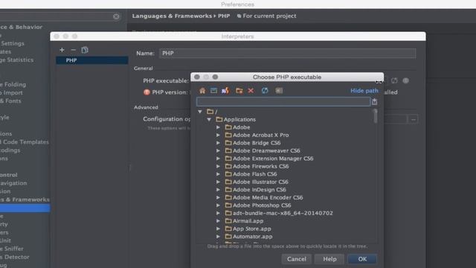Open Fonts settings in Preferences sidebar
Image resolution: width=476 pixels, height=268 pixels.
pyautogui.click(x=10, y=101)
